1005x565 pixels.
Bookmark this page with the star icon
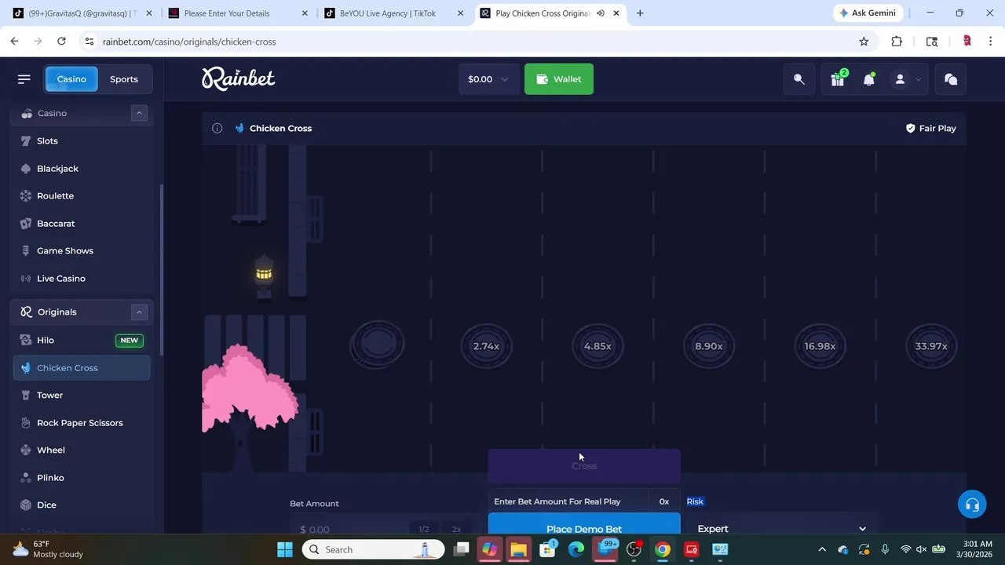[x=864, y=42]
